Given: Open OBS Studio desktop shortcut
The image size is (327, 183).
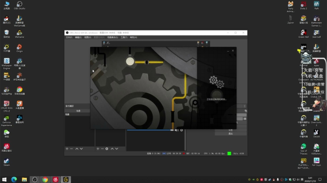Looking at the screenshot, I should tap(20, 5).
